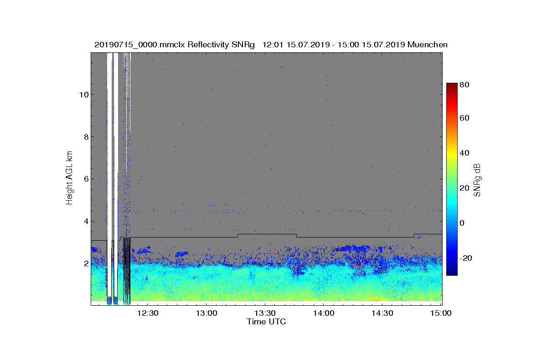Screen dimensions: 547x364
Task: Click the 13:30 time tick label
Action: pyautogui.click(x=265, y=313)
